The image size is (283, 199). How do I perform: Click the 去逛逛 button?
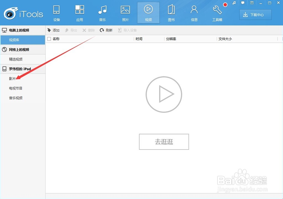(164, 142)
